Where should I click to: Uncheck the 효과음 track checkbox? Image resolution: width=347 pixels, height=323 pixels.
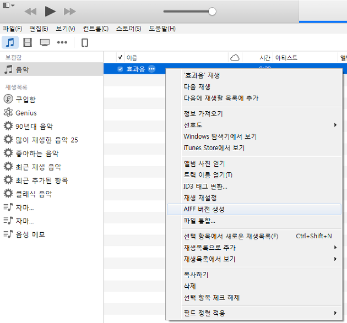(120, 69)
